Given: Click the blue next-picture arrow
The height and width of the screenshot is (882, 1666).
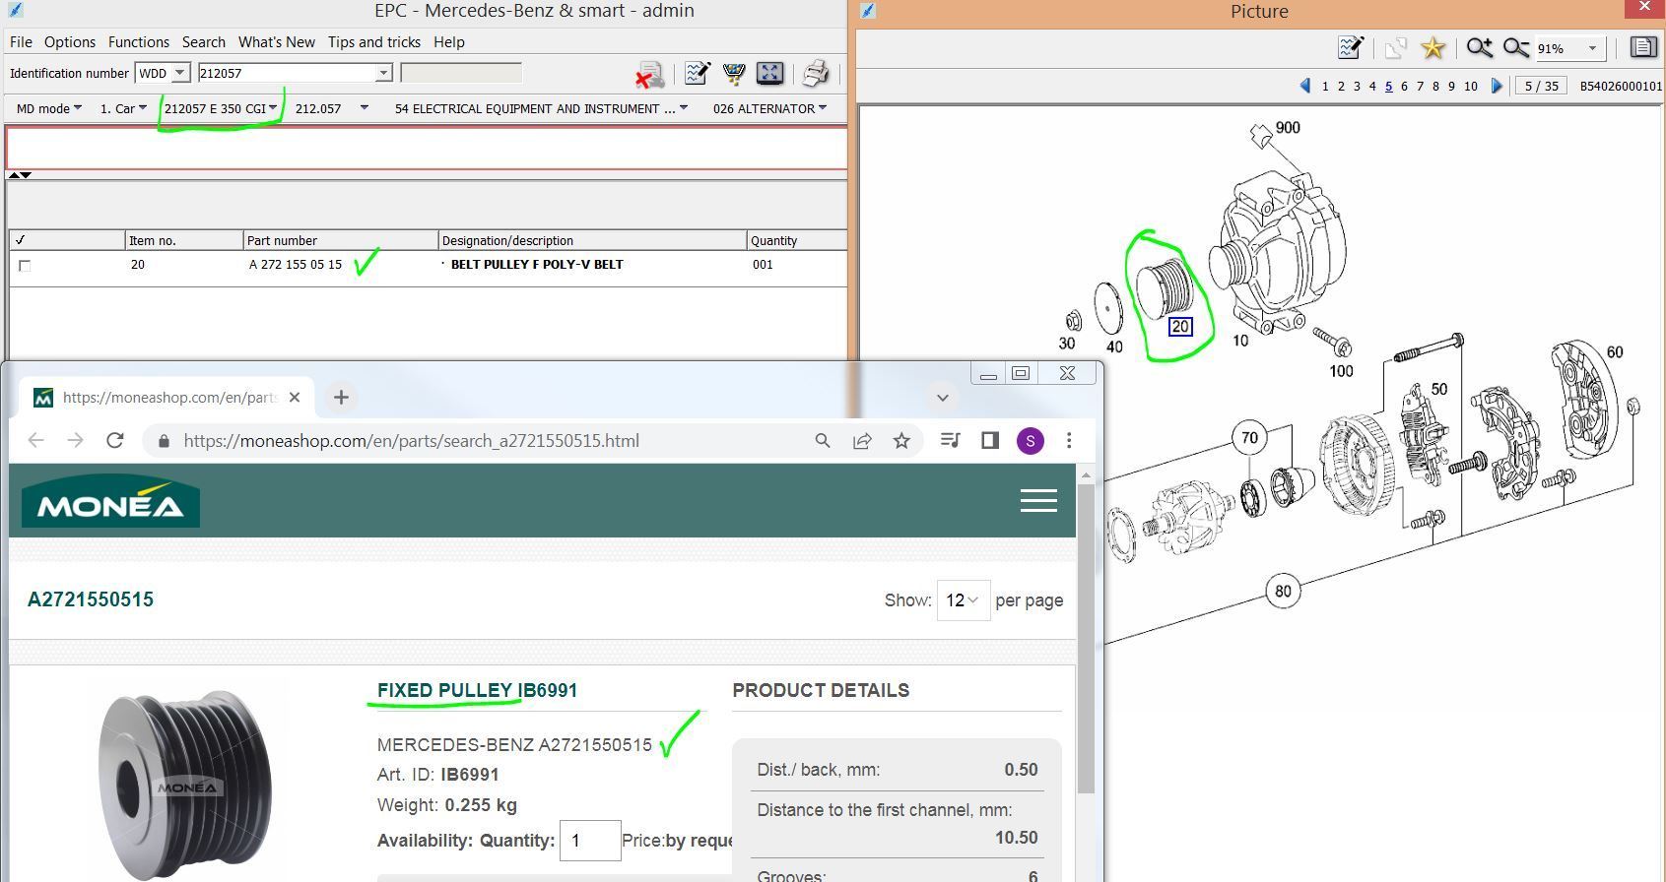Looking at the screenshot, I should pyautogui.click(x=1497, y=86).
